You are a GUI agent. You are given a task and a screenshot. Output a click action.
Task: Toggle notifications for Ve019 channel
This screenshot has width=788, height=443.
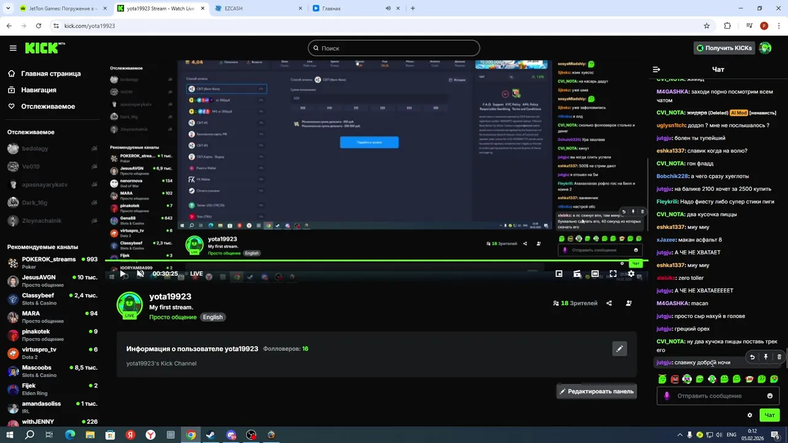point(94,166)
